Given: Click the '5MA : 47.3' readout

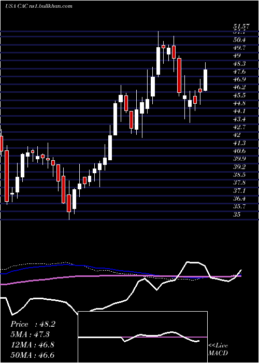Looking at the screenshot, I should pos(30,334).
